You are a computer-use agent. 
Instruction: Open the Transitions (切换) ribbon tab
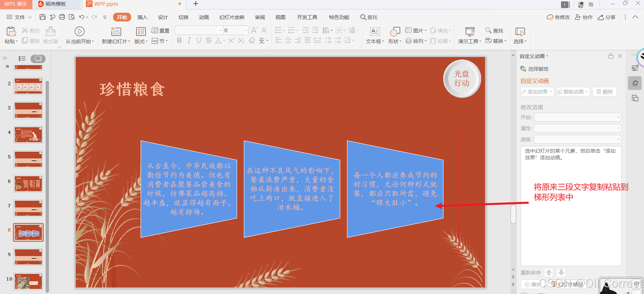[x=183, y=17]
